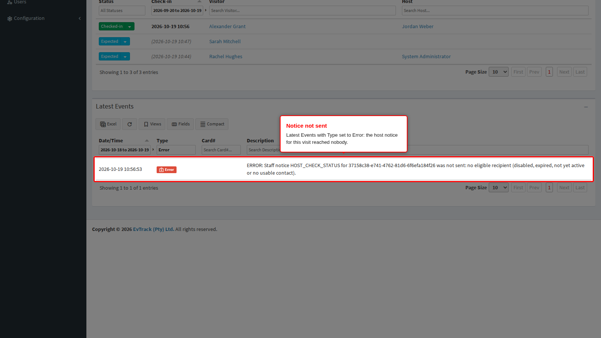Click the Description column header
The height and width of the screenshot is (338, 601).
260,141
